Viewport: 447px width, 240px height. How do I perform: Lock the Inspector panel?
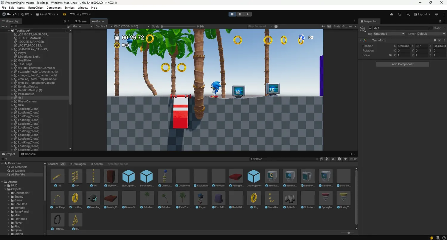click(440, 21)
